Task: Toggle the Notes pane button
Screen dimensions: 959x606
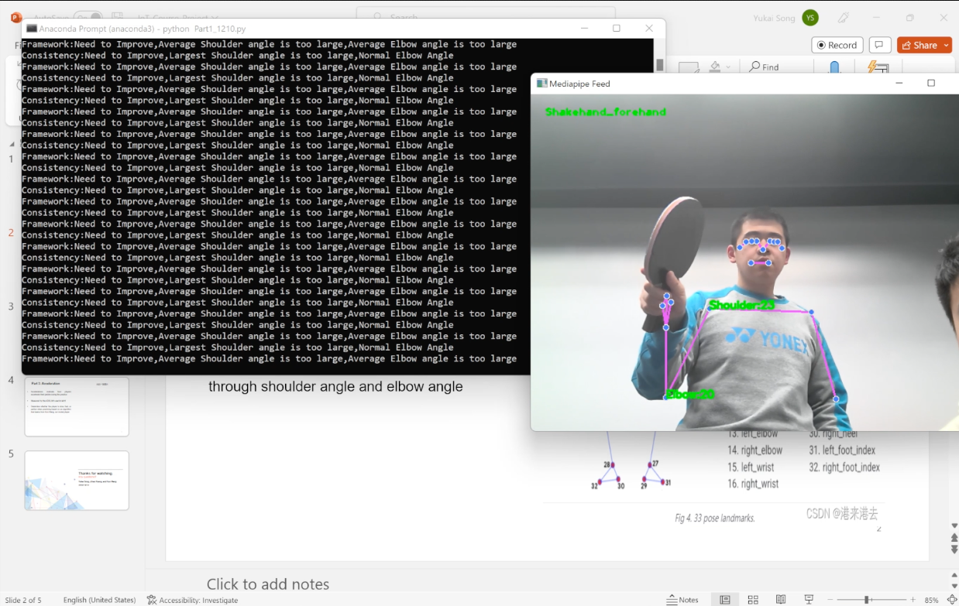Action: [683, 600]
